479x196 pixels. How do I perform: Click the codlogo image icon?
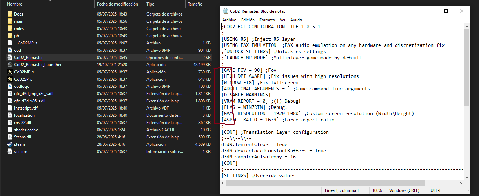coord(10,86)
